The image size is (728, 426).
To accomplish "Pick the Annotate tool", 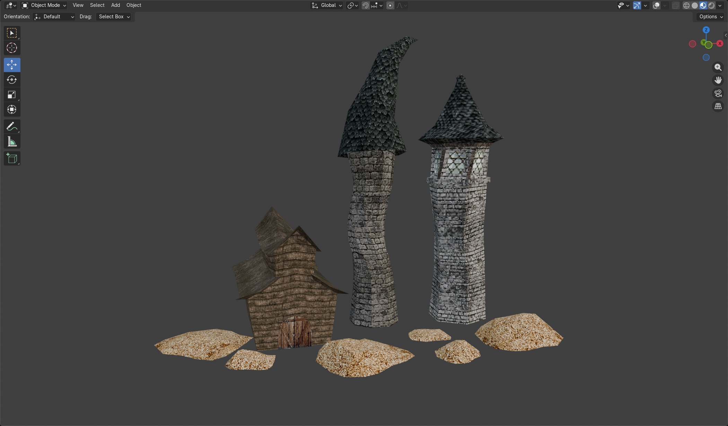I will [x=12, y=127].
